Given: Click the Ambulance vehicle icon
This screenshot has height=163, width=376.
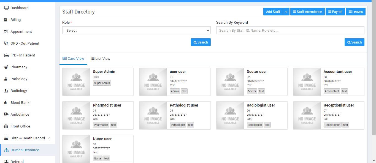Looking at the screenshot, I should [x=6, y=115].
